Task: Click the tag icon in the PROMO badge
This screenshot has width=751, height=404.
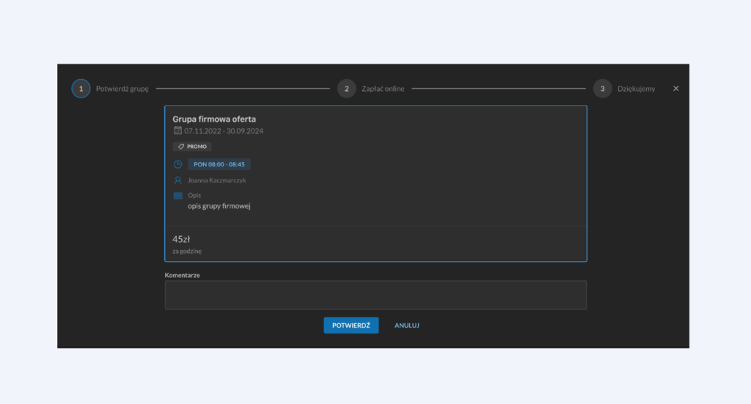Action: click(181, 147)
